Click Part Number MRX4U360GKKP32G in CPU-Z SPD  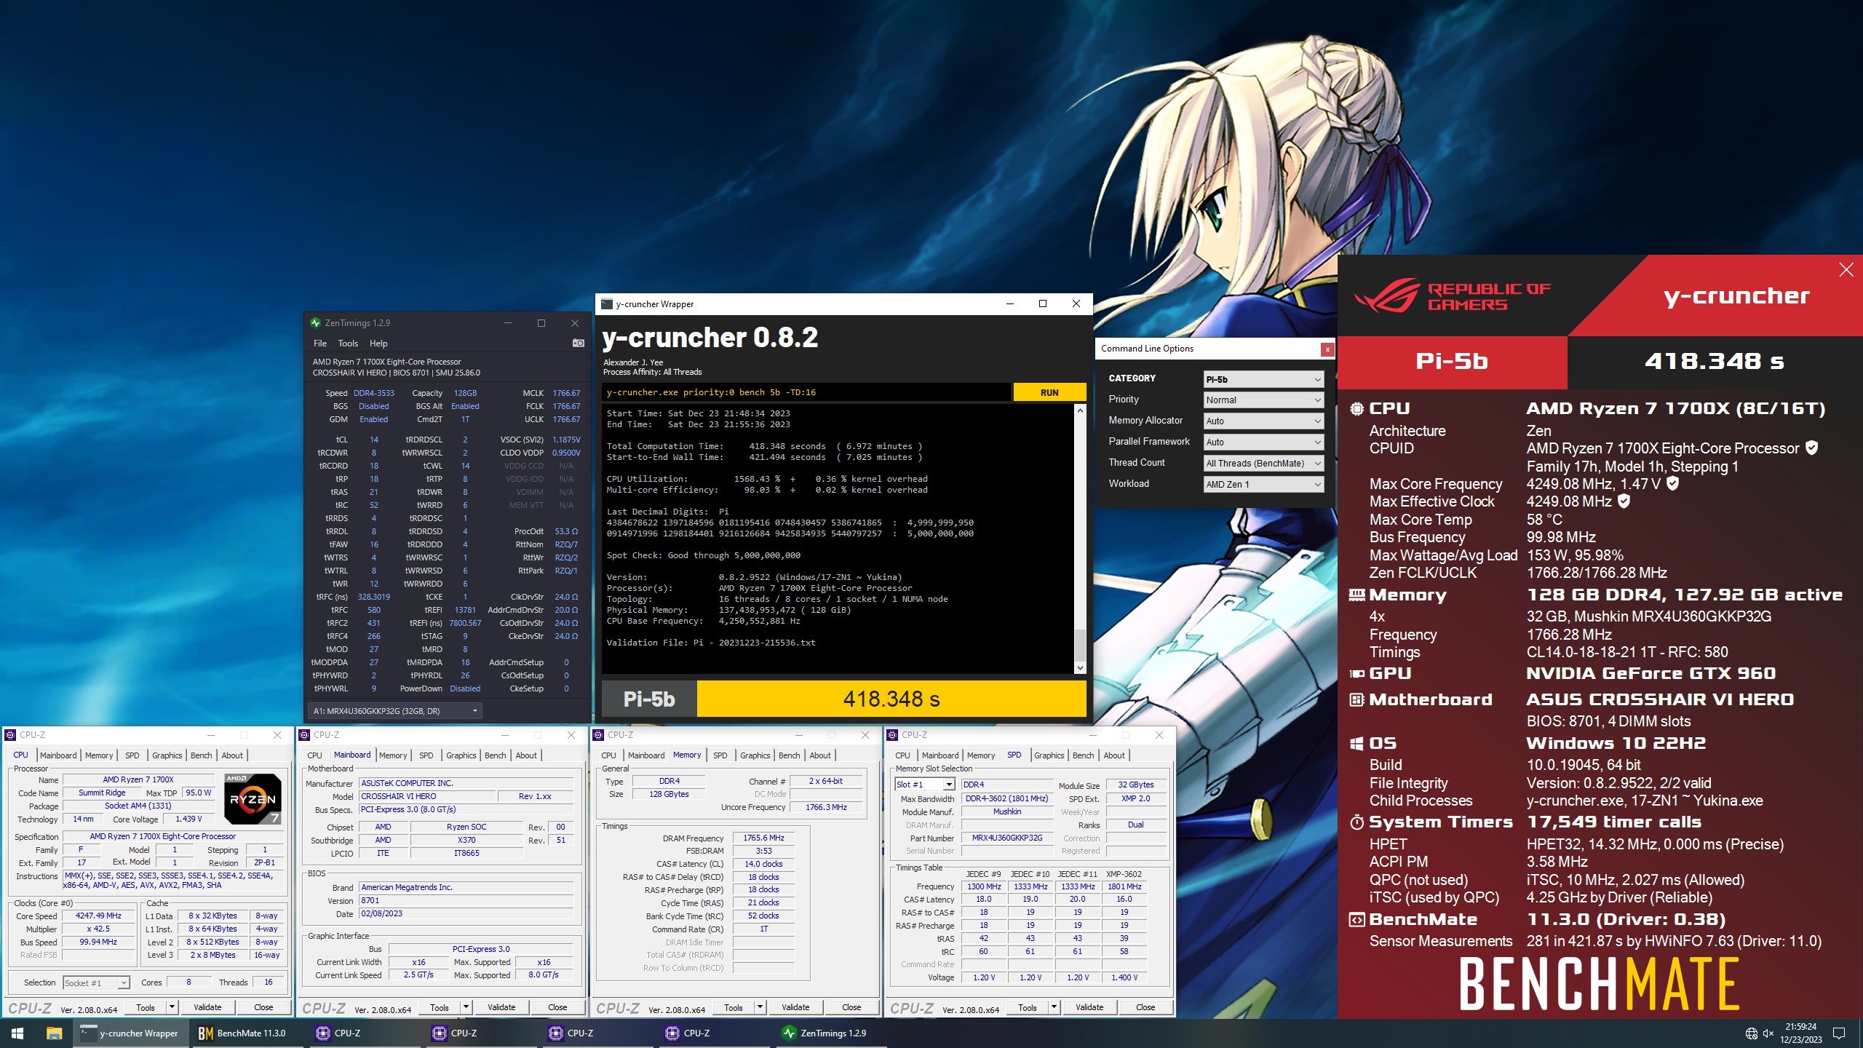coord(1007,838)
